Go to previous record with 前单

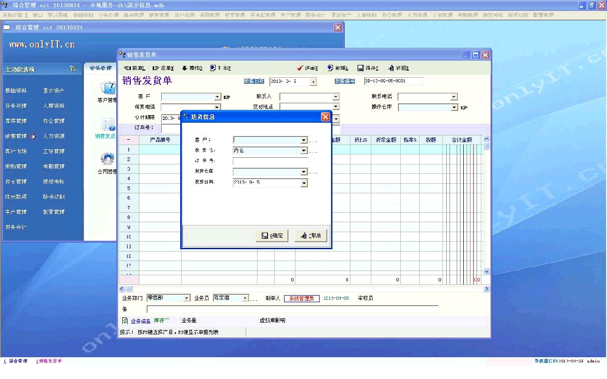tap(127, 68)
